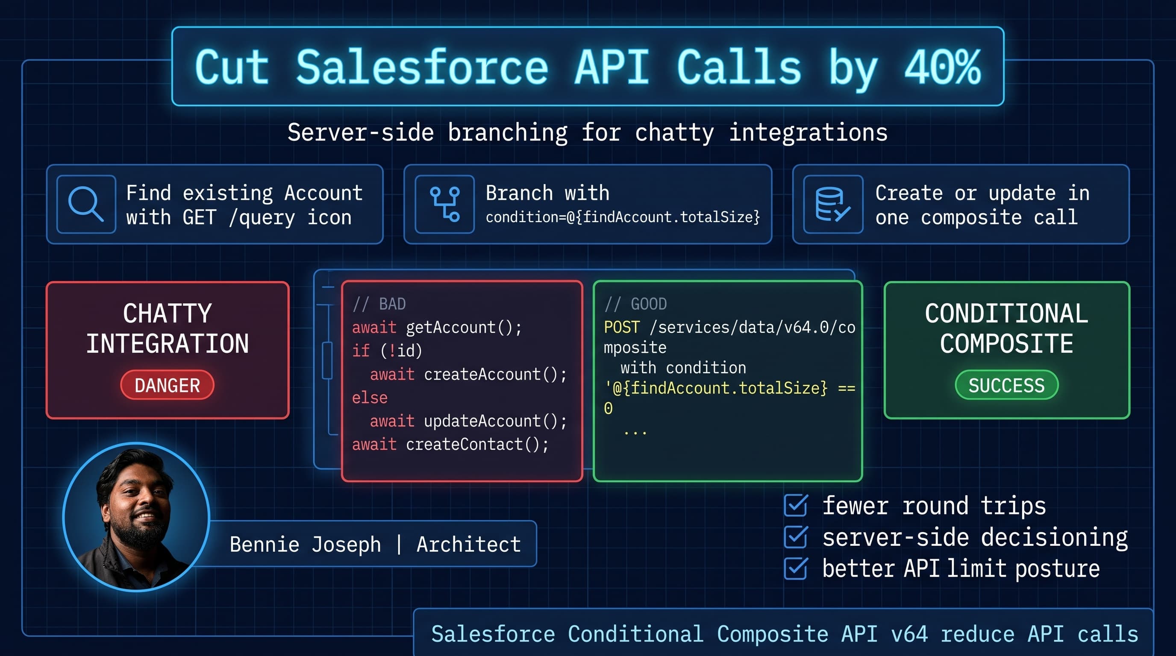Click the database with checkmark icon
This screenshot has height=656, width=1176.
(x=833, y=204)
